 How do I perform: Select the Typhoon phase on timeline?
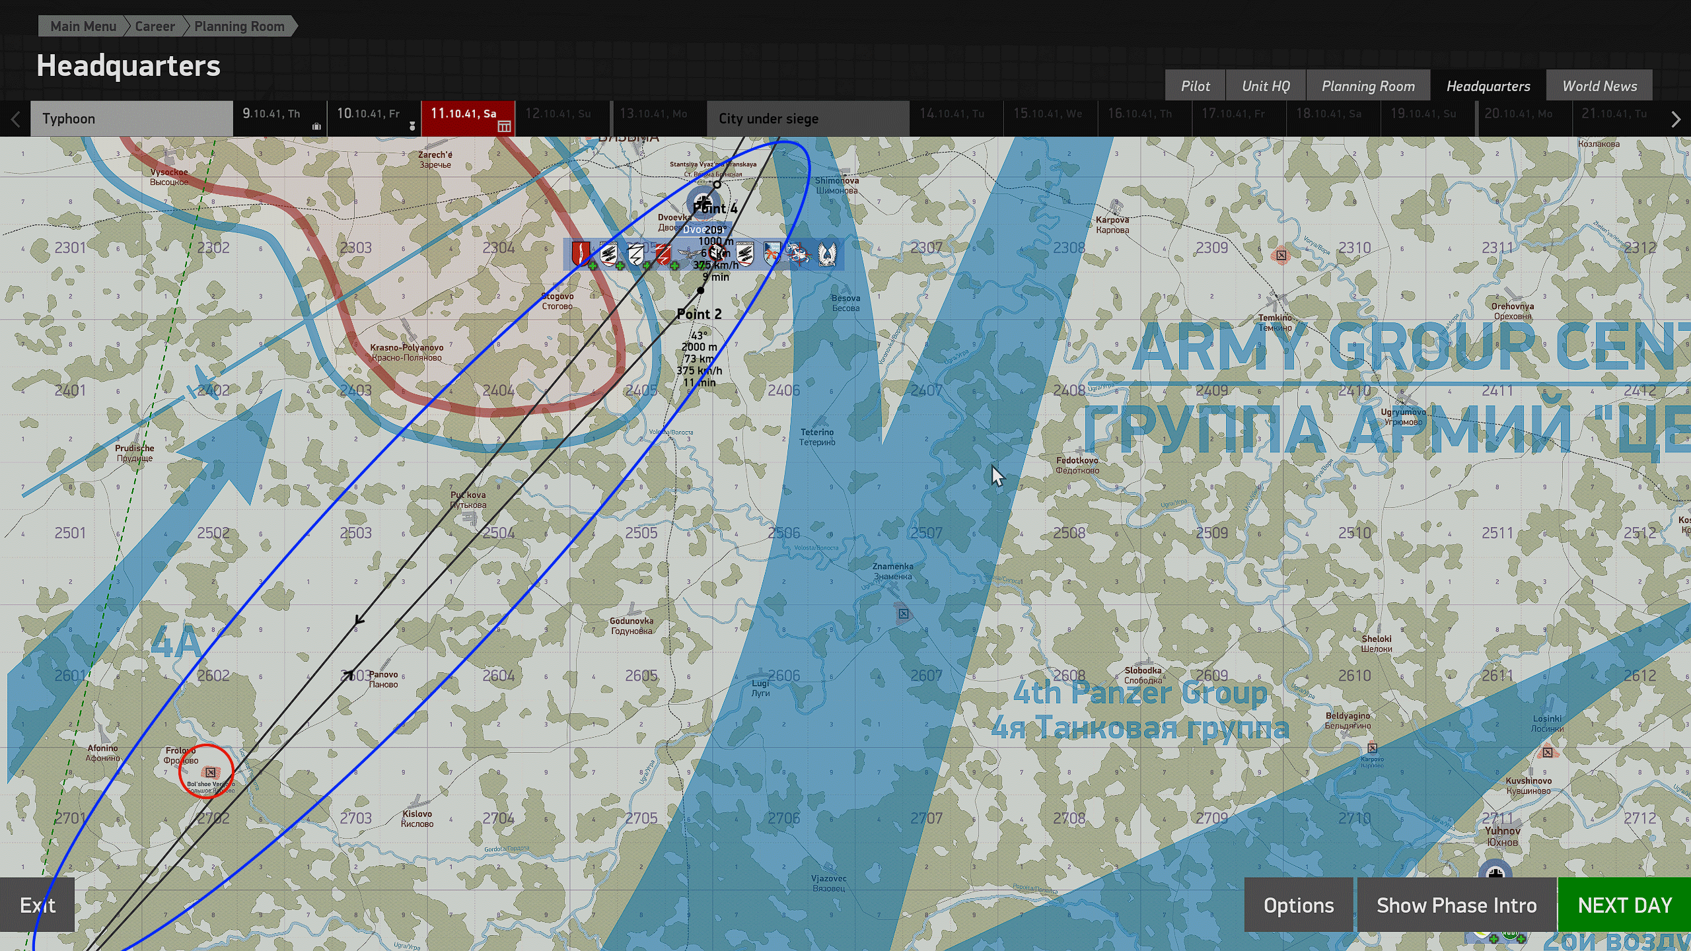pyautogui.click(x=131, y=119)
